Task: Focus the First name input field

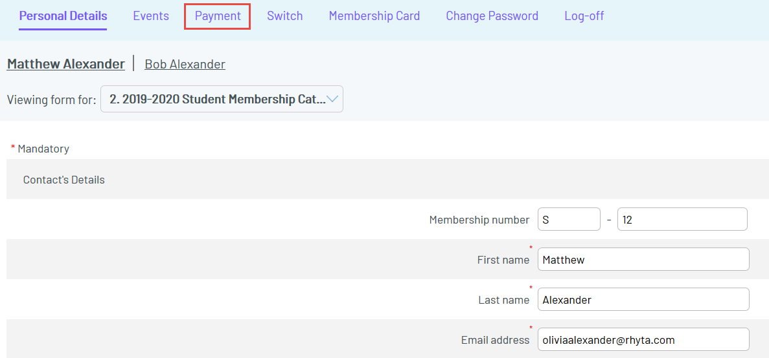Action: point(643,260)
